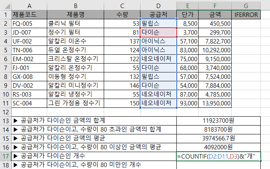
Task: Select cell containing DV-002
Action: (x=29, y=86)
